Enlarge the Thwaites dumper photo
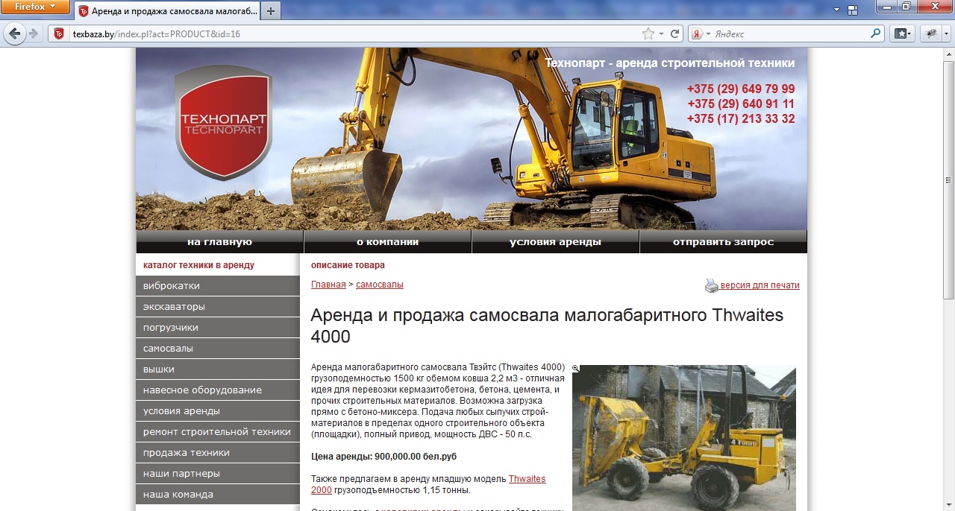The image size is (955, 511). click(684, 438)
